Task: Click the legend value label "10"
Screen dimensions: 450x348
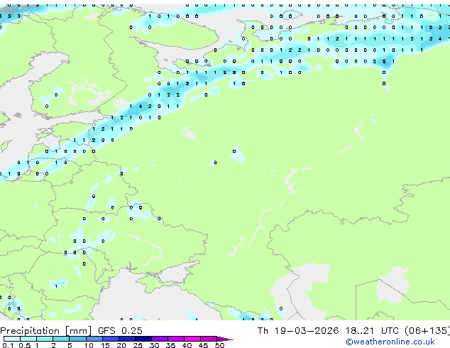Action: (x=89, y=345)
